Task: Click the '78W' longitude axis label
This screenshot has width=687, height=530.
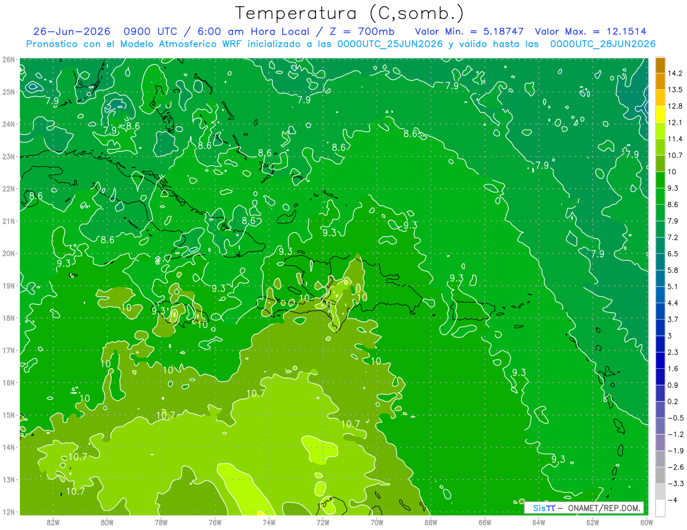Action: pos(161,522)
